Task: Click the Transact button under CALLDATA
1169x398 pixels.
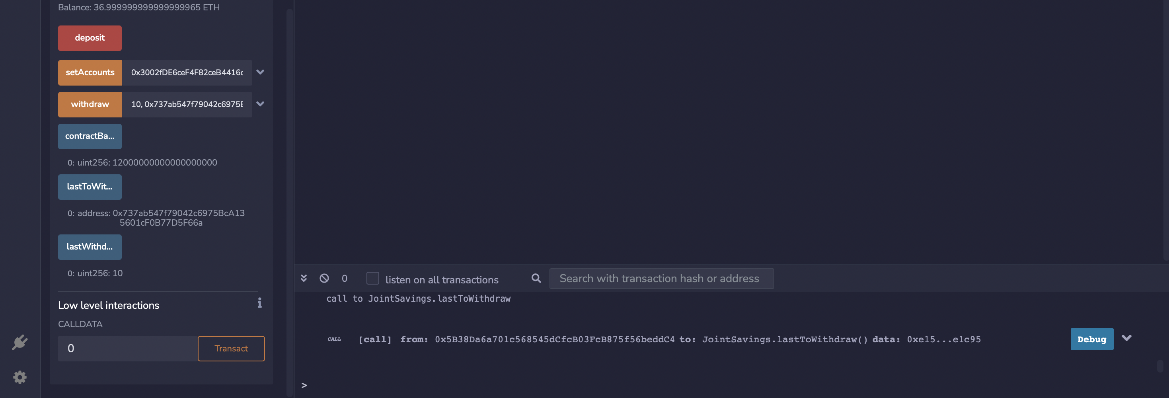Action: (231, 348)
